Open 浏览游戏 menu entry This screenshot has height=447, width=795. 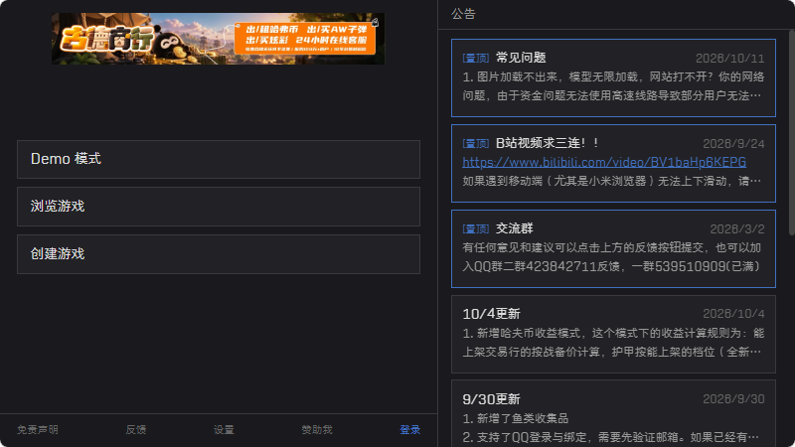coord(219,207)
